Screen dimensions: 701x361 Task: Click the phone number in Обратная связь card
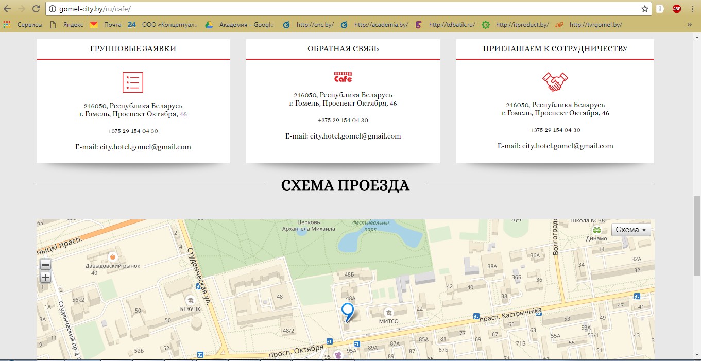click(343, 120)
